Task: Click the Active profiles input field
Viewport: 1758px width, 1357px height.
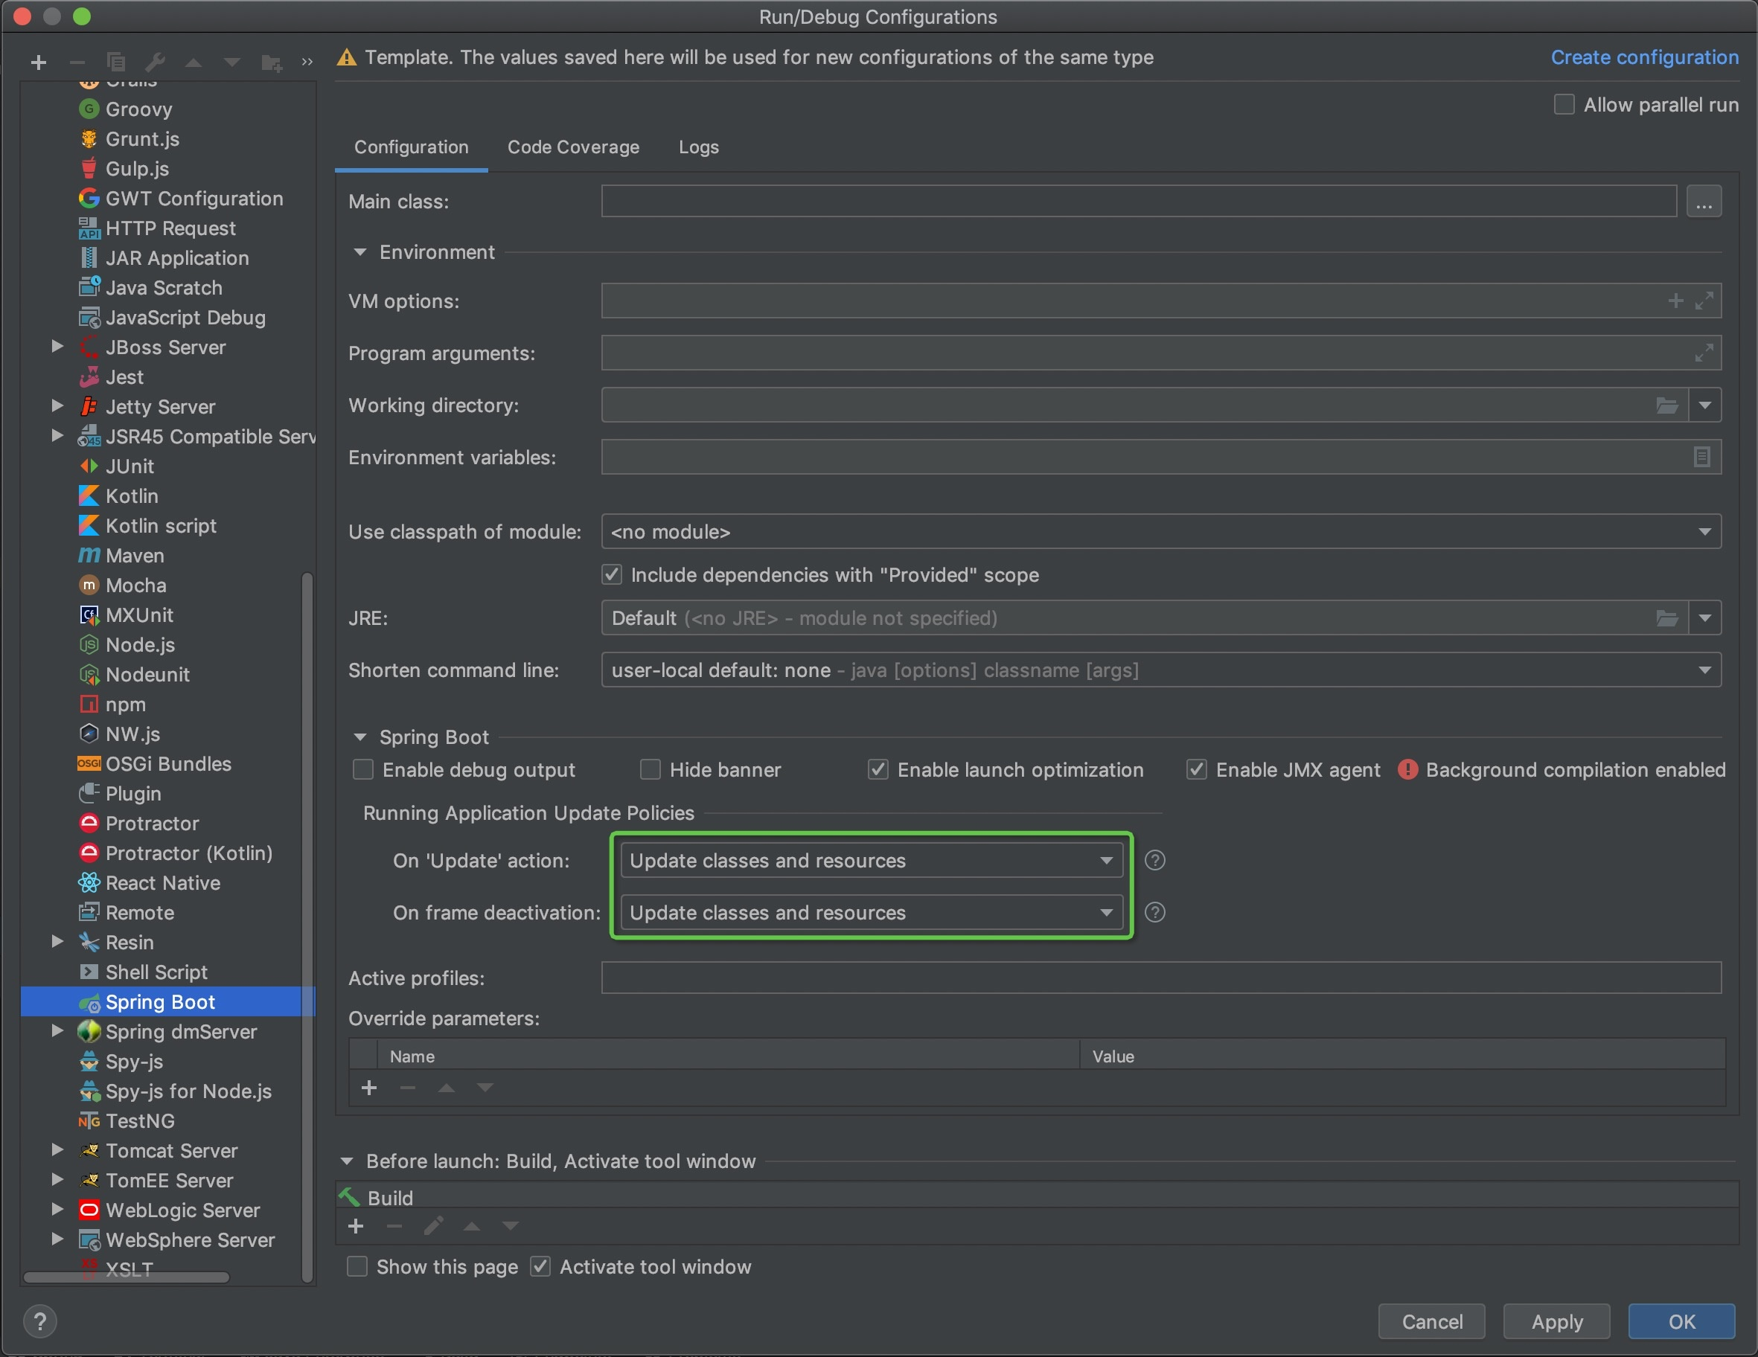Action: pyautogui.click(x=1160, y=978)
